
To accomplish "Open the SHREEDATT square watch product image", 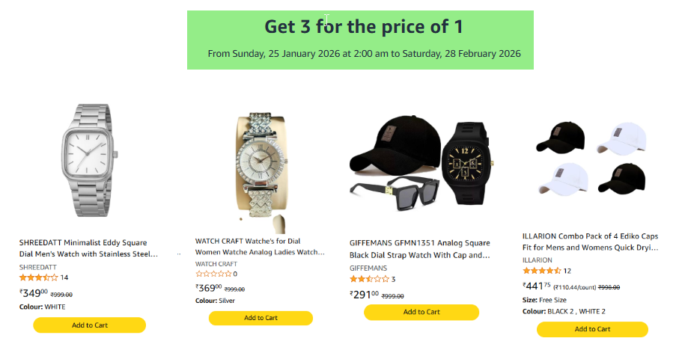I will pyautogui.click(x=89, y=160).
